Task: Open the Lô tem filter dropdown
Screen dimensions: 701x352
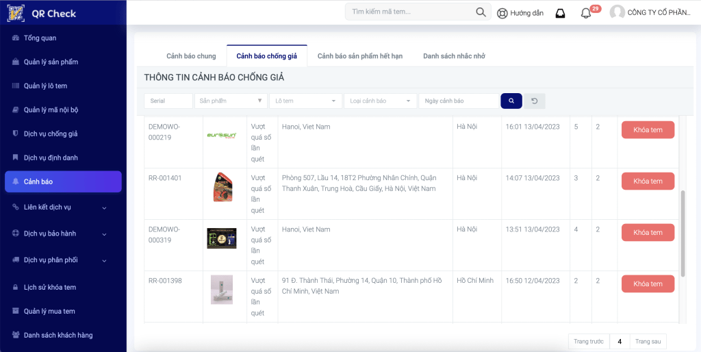Action: 306,101
